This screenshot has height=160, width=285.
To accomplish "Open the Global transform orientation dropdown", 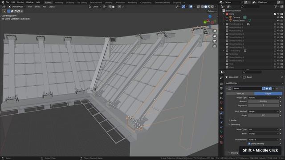I will [x=95, y=7].
